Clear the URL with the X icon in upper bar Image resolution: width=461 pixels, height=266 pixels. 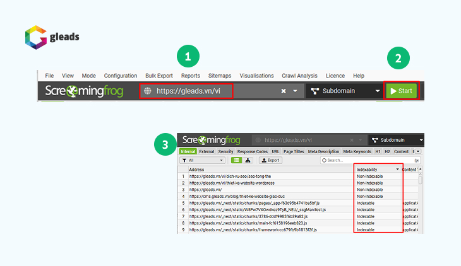click(x=284, y=91)
